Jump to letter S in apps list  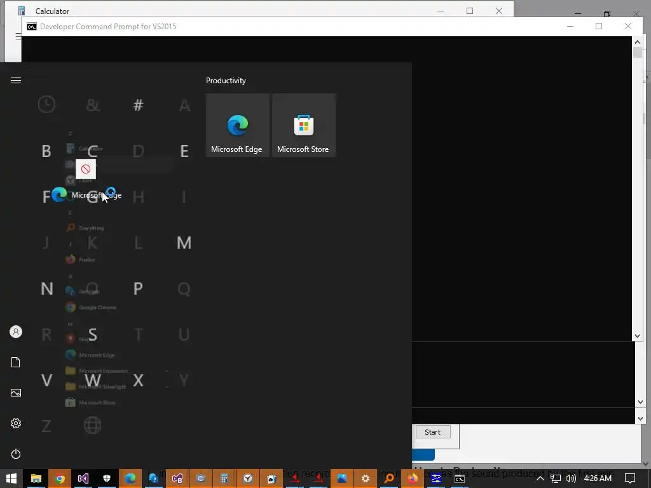click(x=93, y=334)
